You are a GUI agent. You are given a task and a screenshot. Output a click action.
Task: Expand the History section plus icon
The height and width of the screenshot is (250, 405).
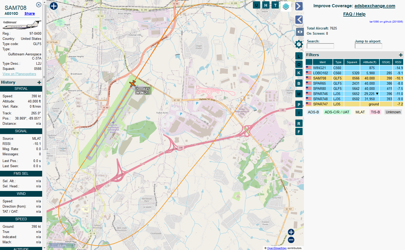tap(39, 82)
